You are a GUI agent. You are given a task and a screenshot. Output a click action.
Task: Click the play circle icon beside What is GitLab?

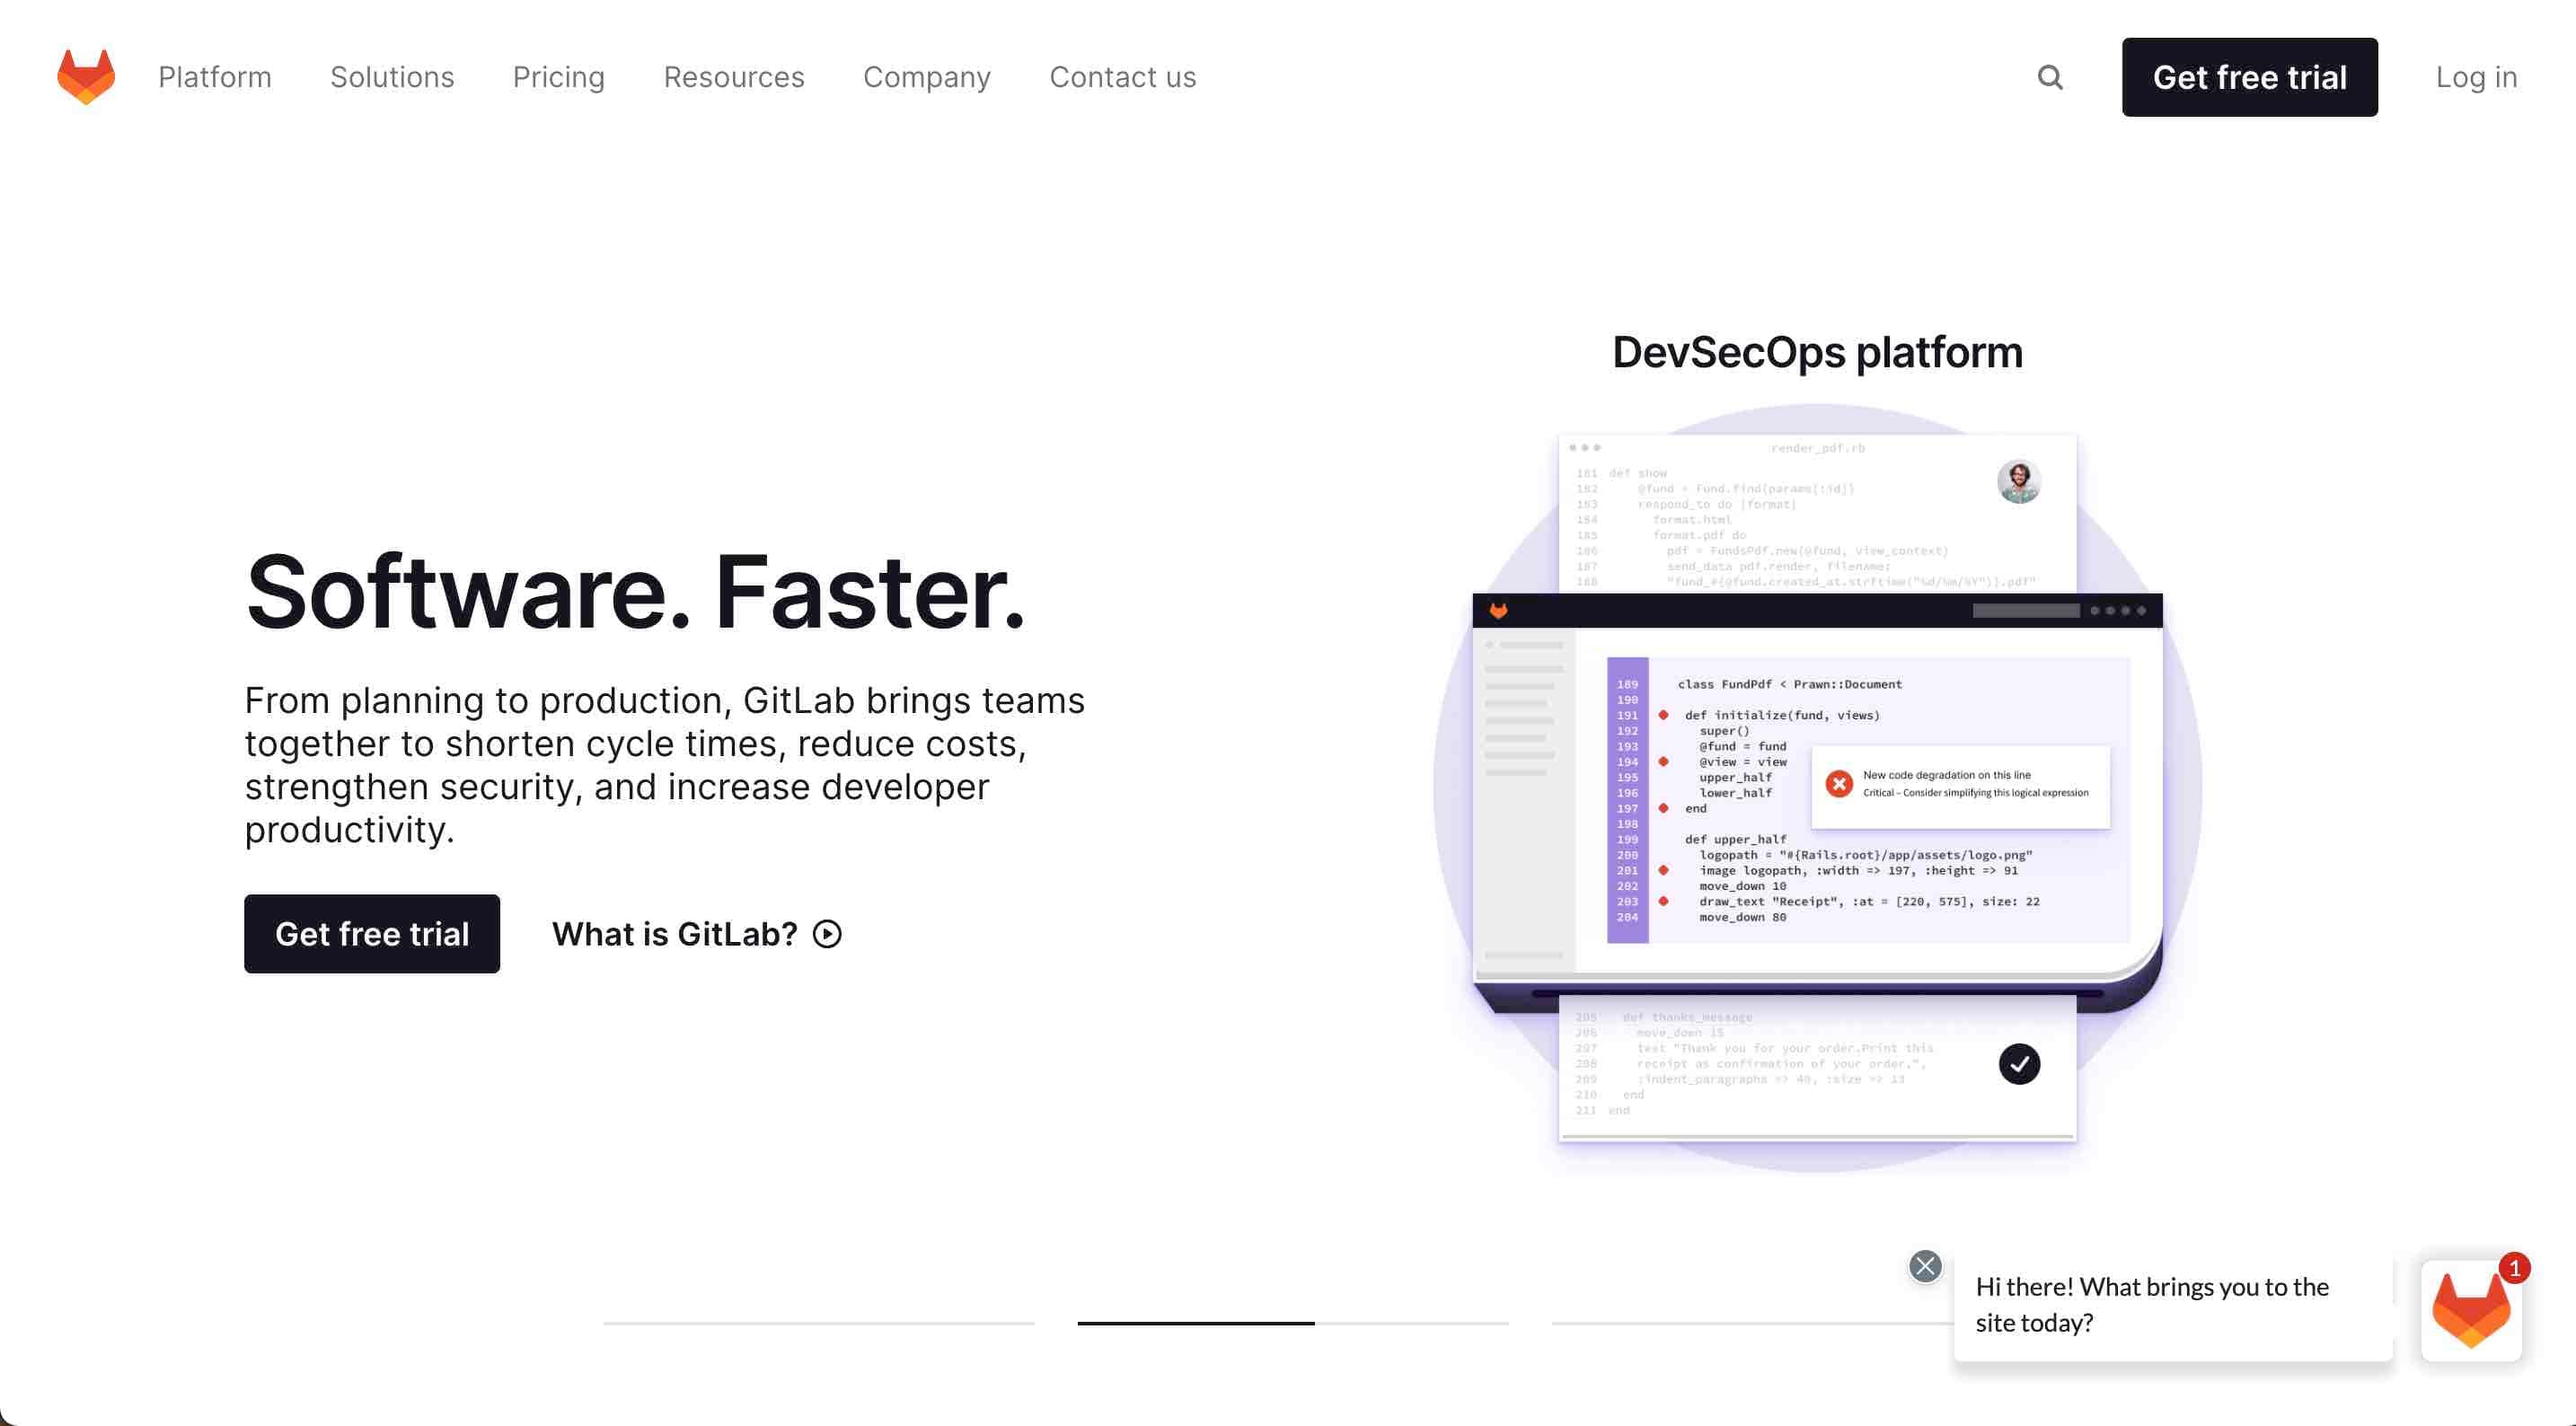pos(827,934)
